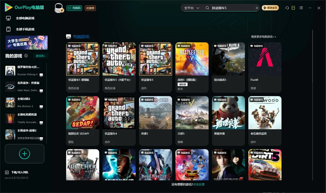
Task: Click the version text ver:2.4.9739.29219
Action: point(16,178)
